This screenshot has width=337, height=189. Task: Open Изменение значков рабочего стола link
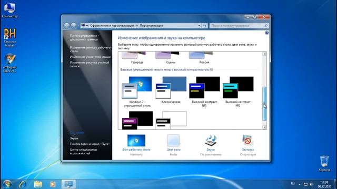(x=90, y=49)
